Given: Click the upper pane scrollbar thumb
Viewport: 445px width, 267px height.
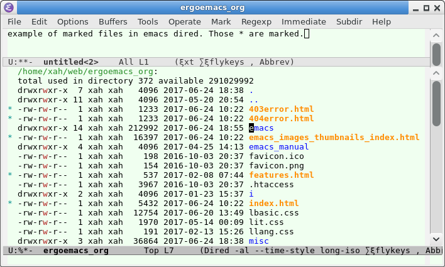Looking at the screenshot, I should pos(436,55).
